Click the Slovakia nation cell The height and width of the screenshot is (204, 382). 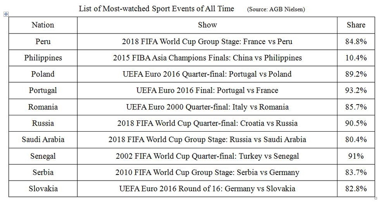(43, 189)
